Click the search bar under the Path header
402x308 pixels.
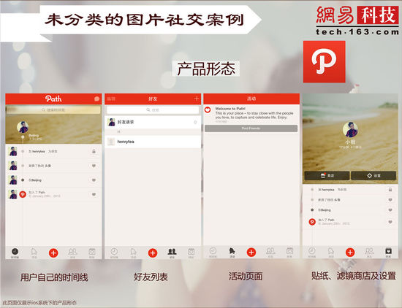coord(53,110)
